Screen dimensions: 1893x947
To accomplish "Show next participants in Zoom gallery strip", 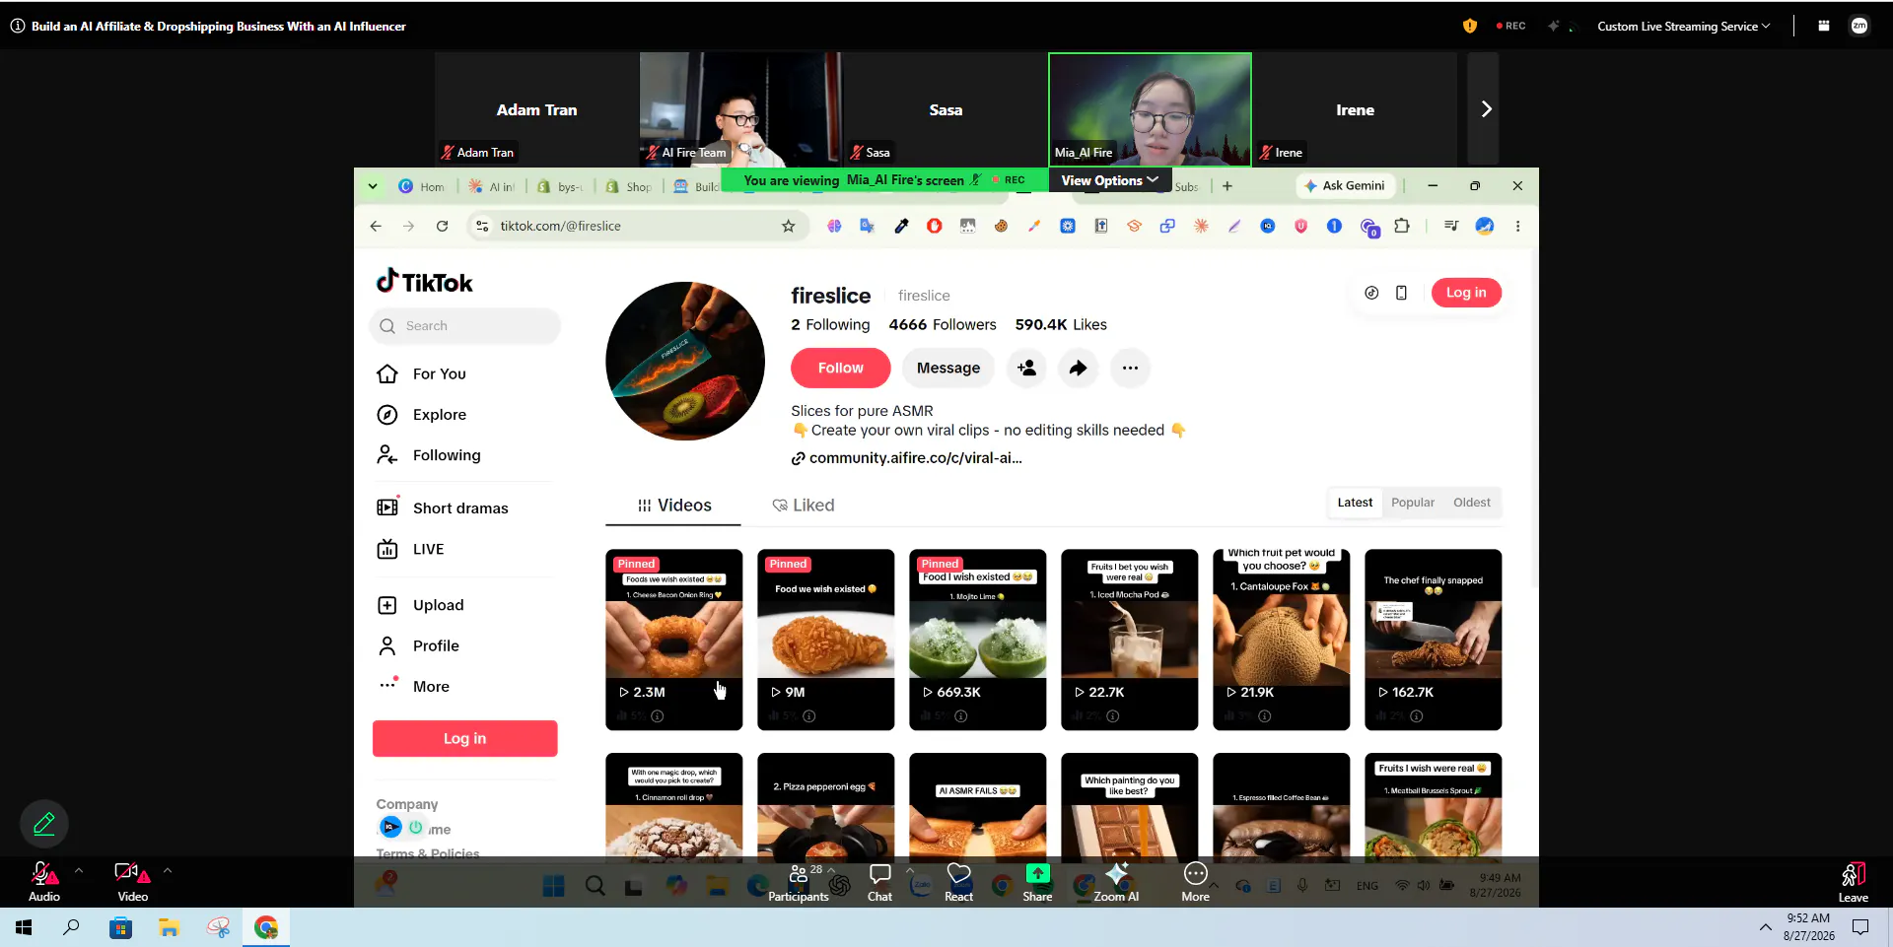I will point(1485,109).
